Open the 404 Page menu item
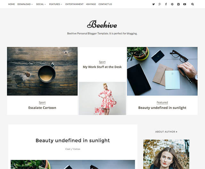 91,4
